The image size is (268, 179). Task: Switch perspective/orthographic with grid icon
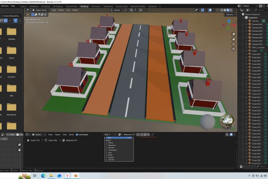coord(233,49)
